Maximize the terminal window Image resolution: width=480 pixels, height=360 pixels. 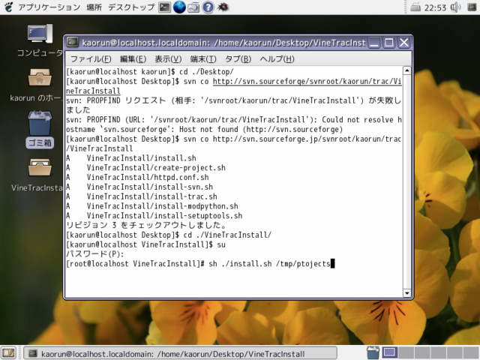coord(389,43)
